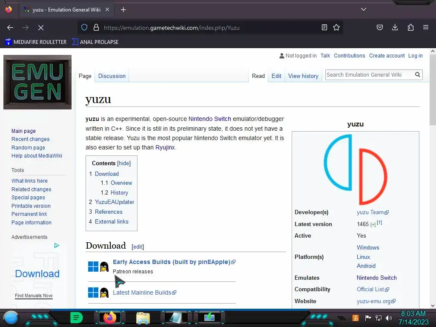Expand latest version details with [+]
The width and height of the screenshot is (436, 327).
pyautogui.click(x=373, y=225)
